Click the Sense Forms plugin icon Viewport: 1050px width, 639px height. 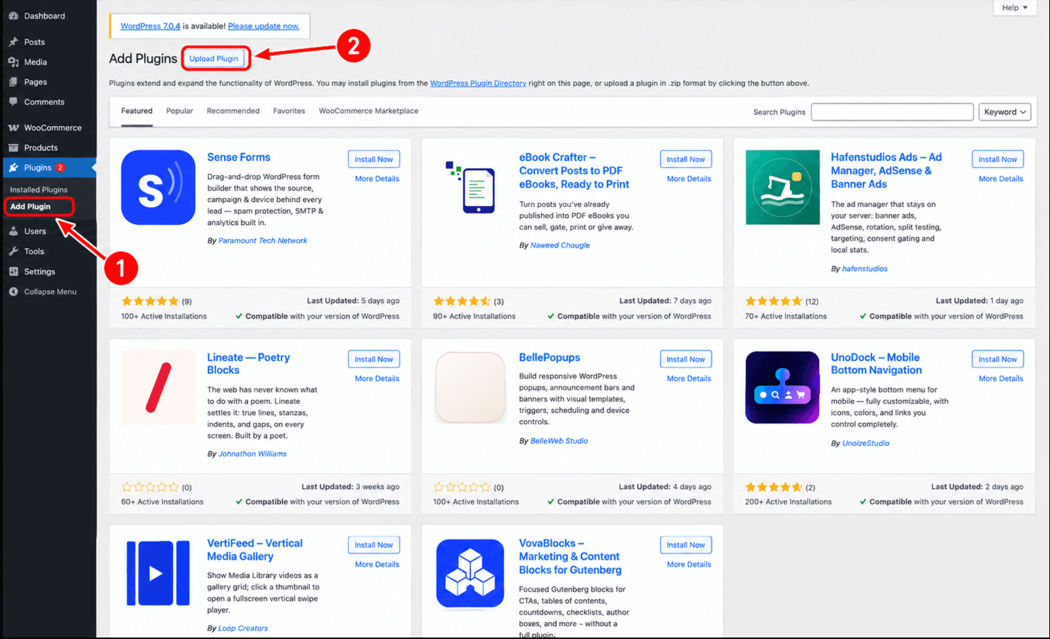158,187
